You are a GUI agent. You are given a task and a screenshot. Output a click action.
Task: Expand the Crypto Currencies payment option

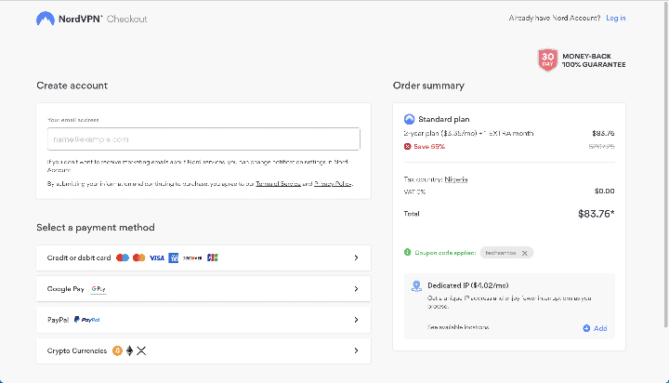[x=356, y=350]
